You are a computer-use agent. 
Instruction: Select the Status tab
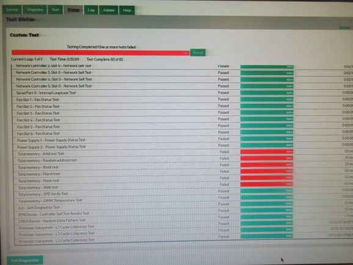[x=73, y=10]
